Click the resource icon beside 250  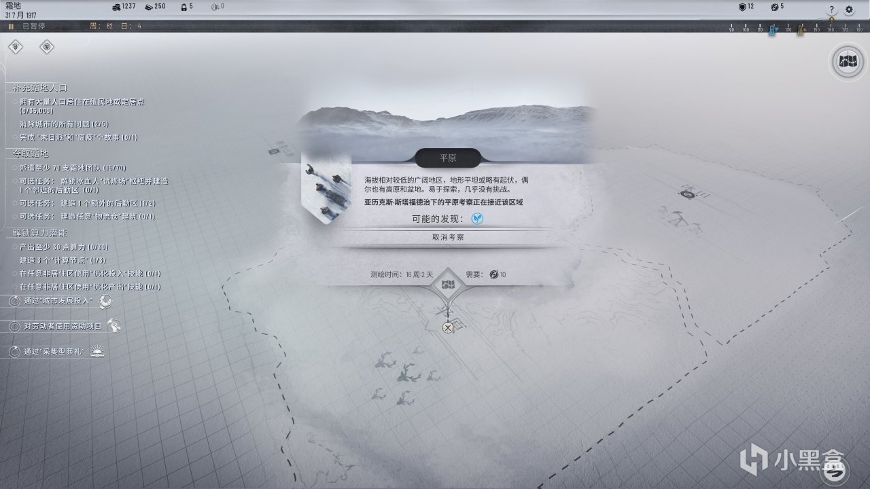click(x=147, y=7)
